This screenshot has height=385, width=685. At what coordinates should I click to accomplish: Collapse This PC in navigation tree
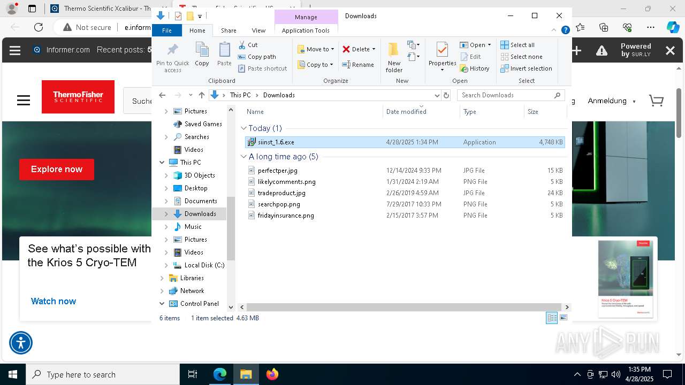pos(162,163)
